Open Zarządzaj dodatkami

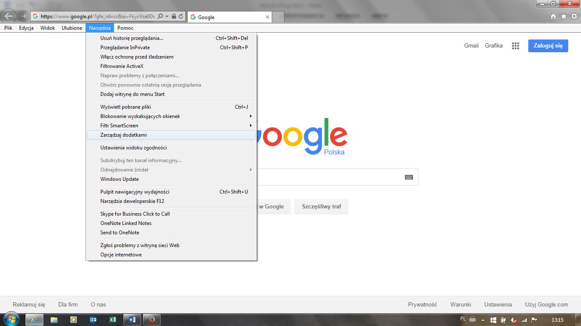(x=171, y=135)
